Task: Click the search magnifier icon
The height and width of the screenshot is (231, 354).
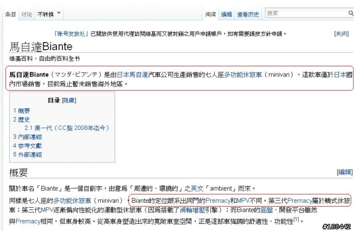Action: [x=351, y=13]
